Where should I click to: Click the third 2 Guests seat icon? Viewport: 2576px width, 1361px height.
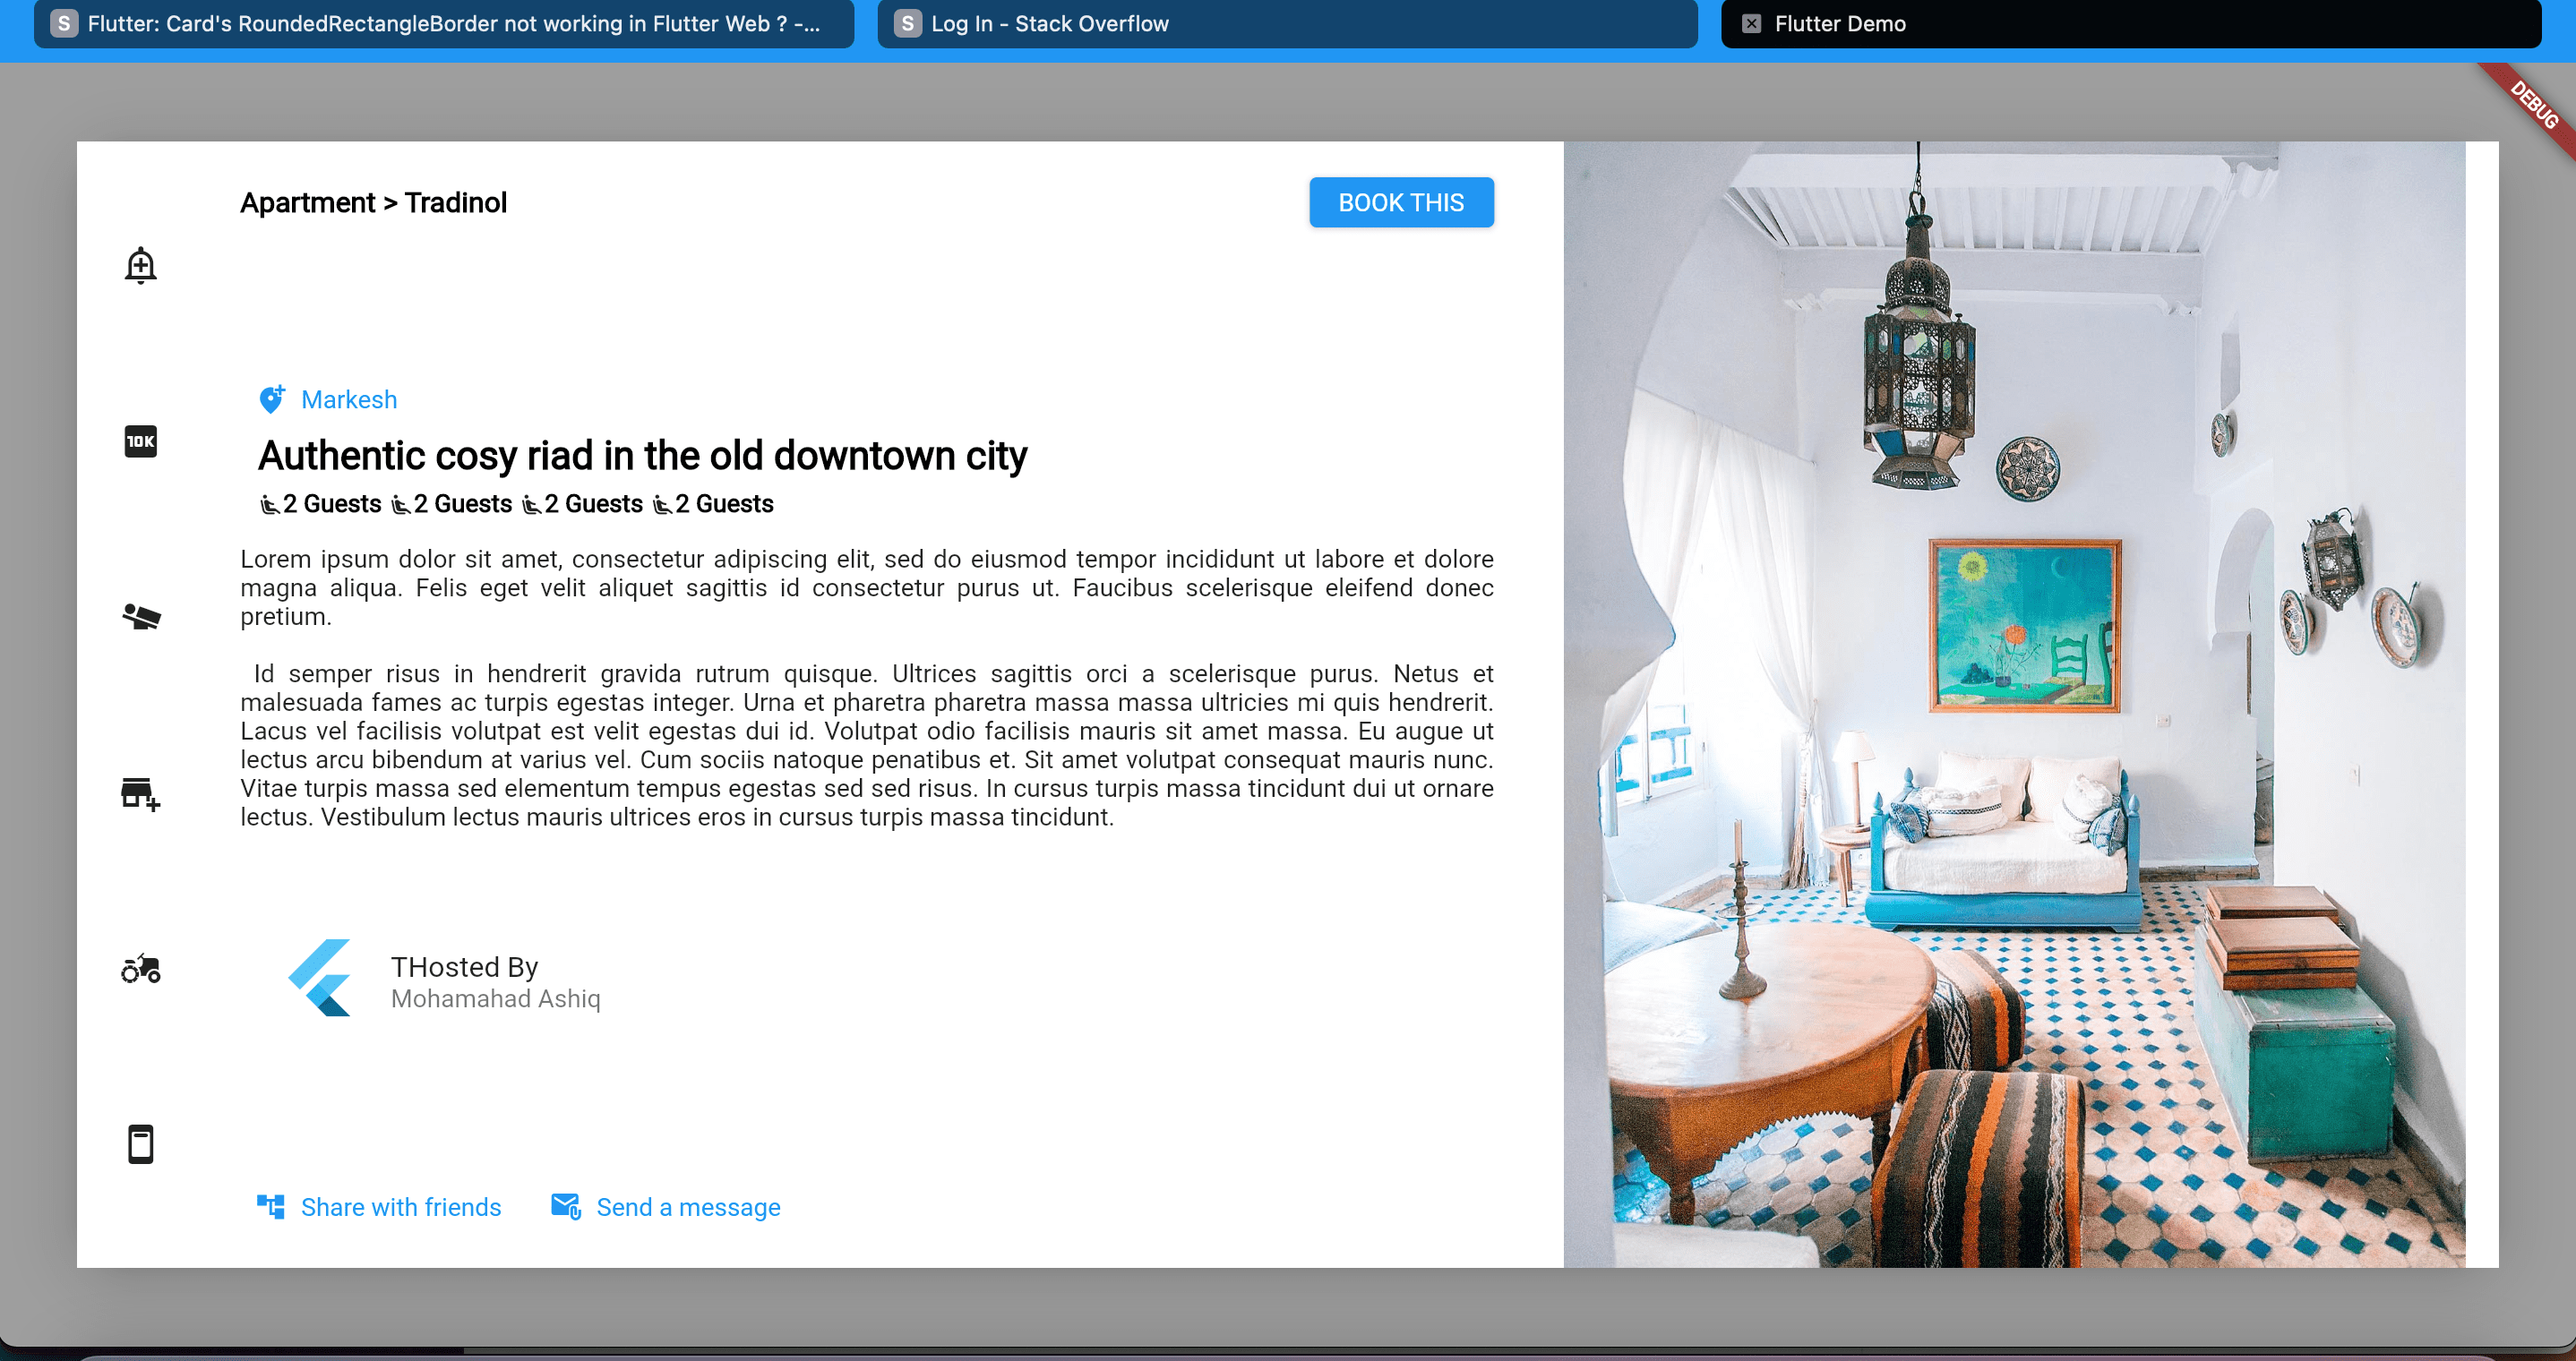pos(531,505)
